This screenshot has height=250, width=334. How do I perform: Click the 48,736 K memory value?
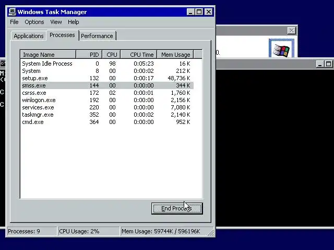[x=178, y=78]
